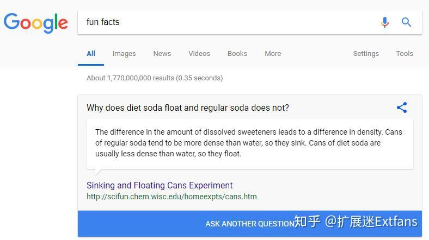Select the Books tab
Screen dimensions: 429x240
tap(237, 54)
